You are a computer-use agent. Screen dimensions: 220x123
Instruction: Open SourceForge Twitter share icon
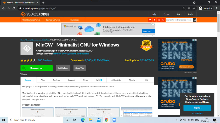(150, 20)
